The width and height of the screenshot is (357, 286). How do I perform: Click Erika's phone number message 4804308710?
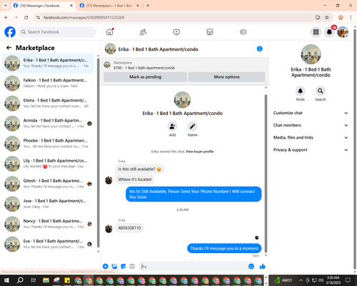coord(129,228)
